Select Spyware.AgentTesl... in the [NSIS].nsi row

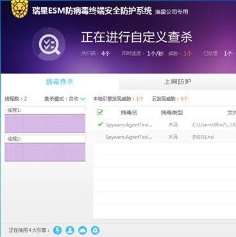click(129, 137)
